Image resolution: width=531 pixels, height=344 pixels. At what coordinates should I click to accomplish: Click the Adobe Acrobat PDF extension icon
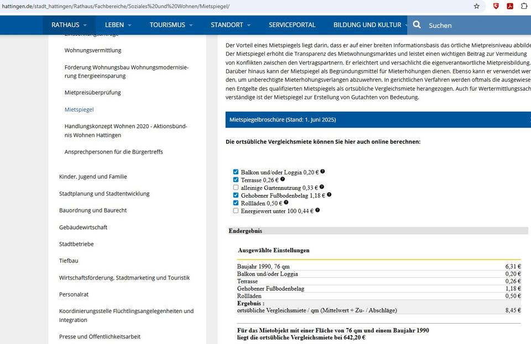[510, 6]
